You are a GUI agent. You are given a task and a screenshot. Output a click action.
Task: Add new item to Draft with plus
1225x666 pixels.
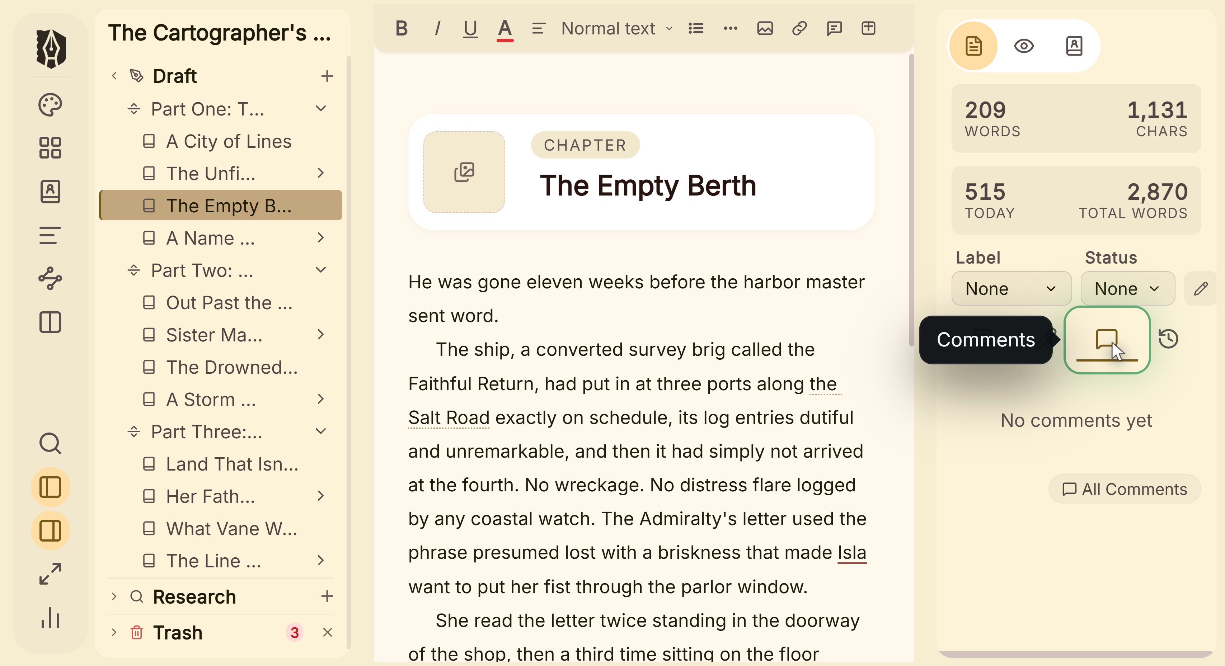click(327, 76)
